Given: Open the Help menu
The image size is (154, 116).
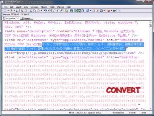Looking at the screenshot, I should tap(68, 7).
